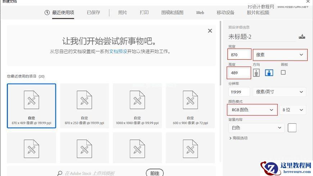The image size is (313, 176).
Task: Select the 1000 x 1000 像素 preset
Action: (x=137, y=106)
